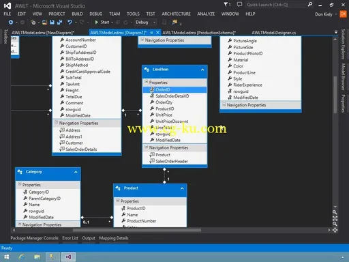This screenshot has width=349, height=262.
Task: Open the Don Kiely account dropdown
Action: point(336,14)
